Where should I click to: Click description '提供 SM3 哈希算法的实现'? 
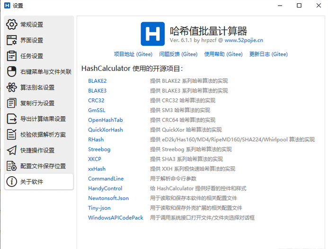[180, 110]
